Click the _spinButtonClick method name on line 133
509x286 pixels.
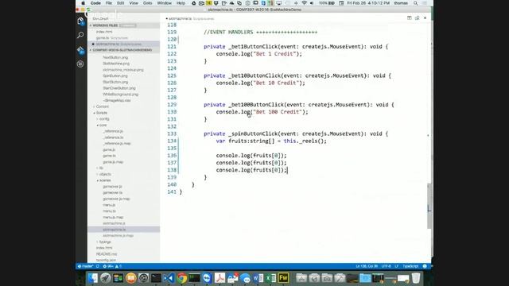[x=253, y=133]
